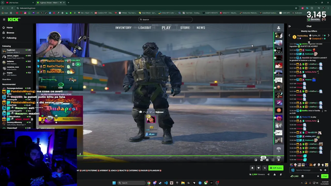Screen dimensions: 331x186
Task: Open Chrome from the taskbar
Action: (x=149, y=183)
